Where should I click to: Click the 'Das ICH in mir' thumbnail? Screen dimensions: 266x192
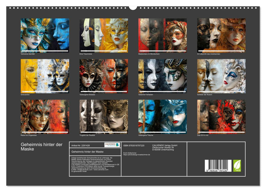point(221,117)
